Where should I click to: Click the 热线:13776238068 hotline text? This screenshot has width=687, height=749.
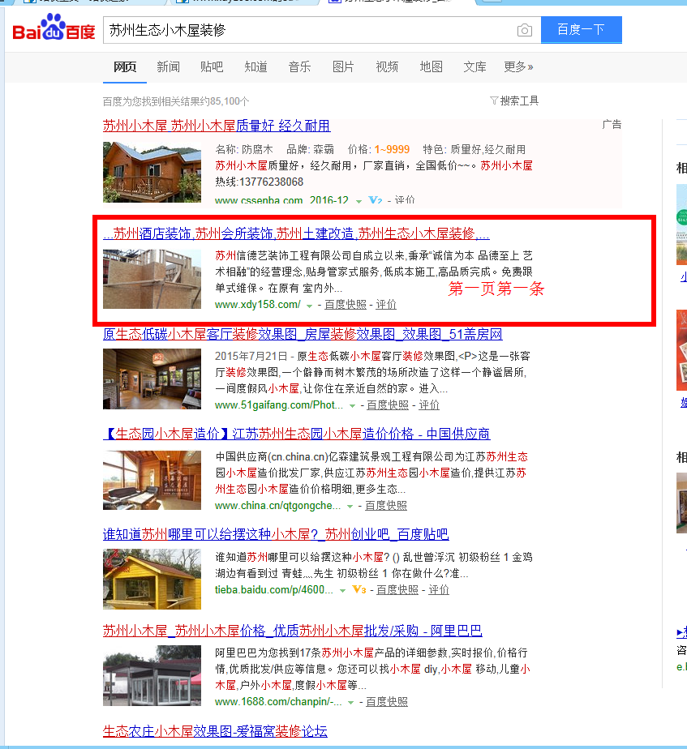point(260,182)
